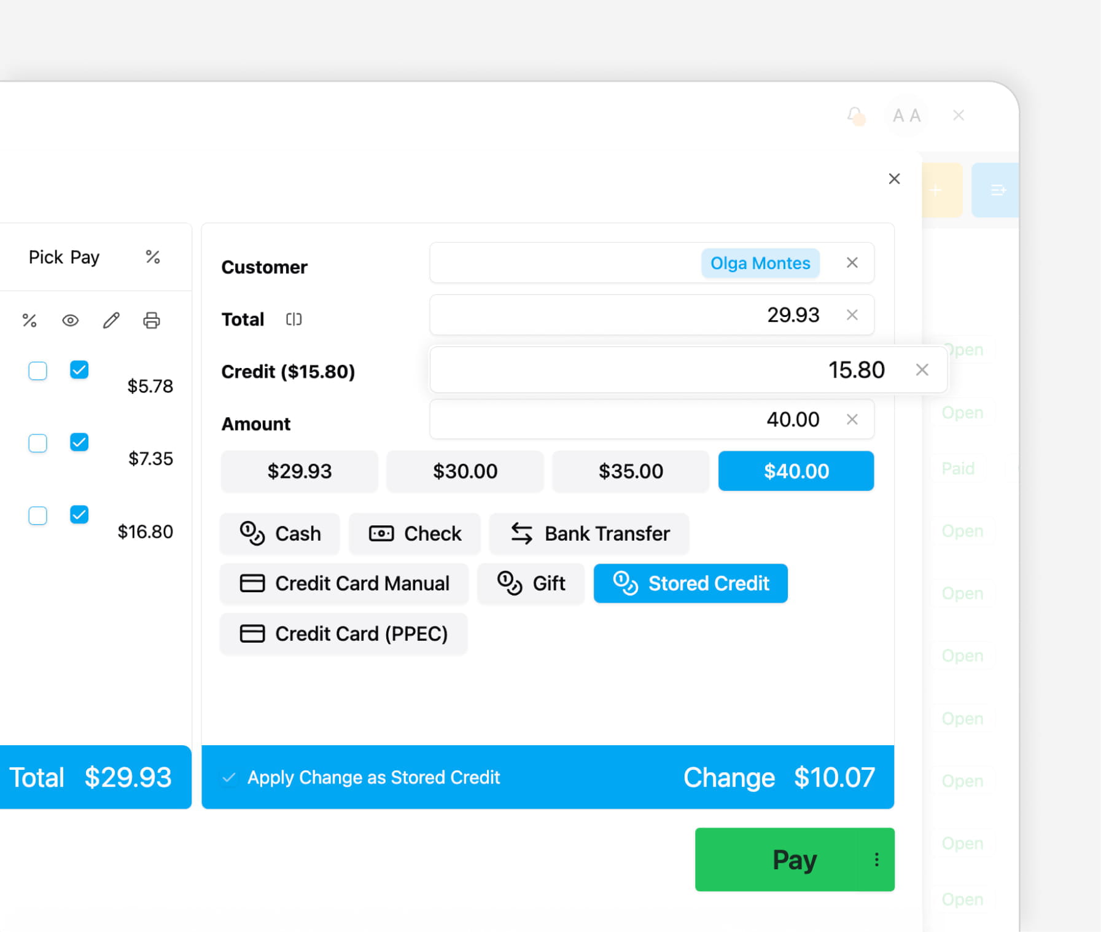Click the eye visibility column icon

[71, 320]
